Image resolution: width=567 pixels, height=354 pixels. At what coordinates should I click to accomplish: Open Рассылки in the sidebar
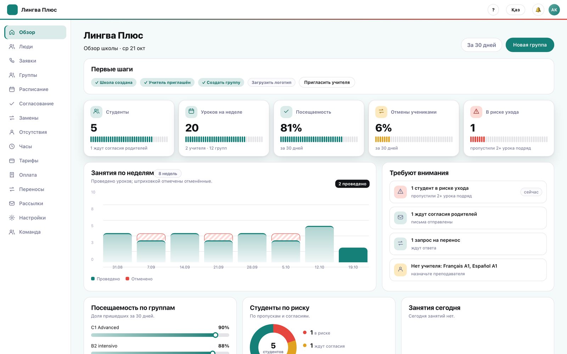(35, 204)
